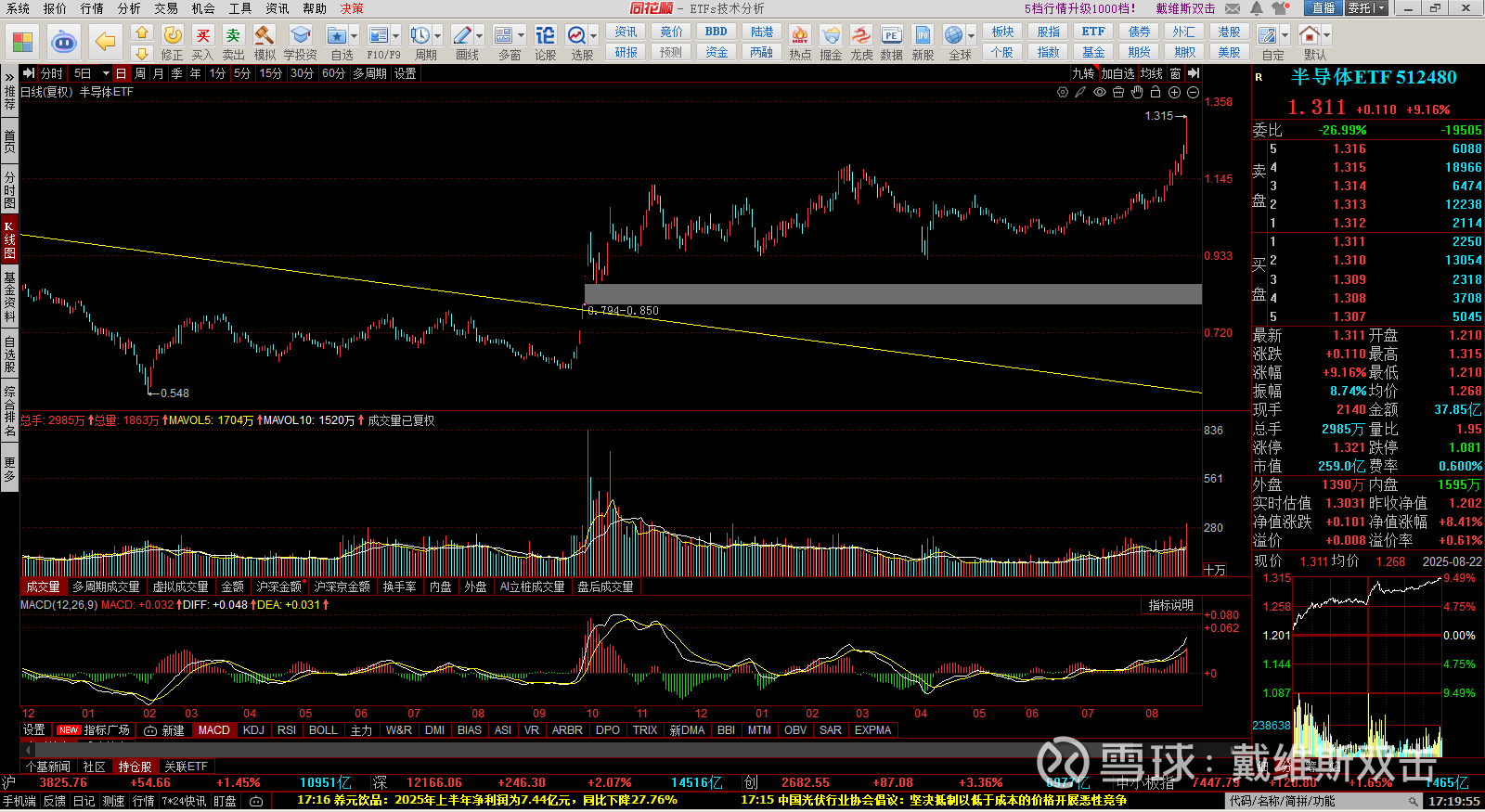Switch to BOLL indicator tab
Image resolution: width=1485 pixels, height=812 pixels.
(x=323, y=730)
